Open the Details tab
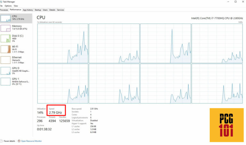Viewport: 246px width, 145px height. coord(52,10)
